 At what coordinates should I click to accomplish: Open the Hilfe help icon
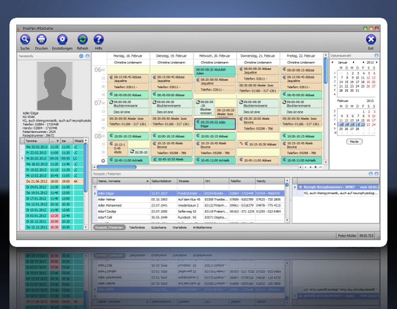(x=98, y=40)
